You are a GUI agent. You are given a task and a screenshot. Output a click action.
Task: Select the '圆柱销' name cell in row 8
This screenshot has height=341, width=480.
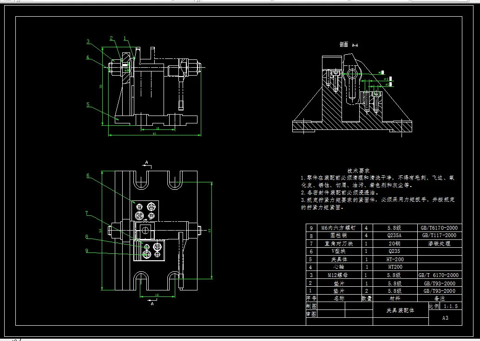click(x=339, y=236)
